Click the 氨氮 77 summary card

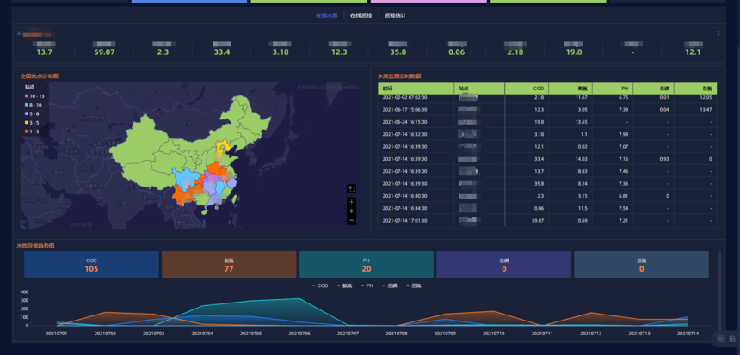tap(229, 265)
